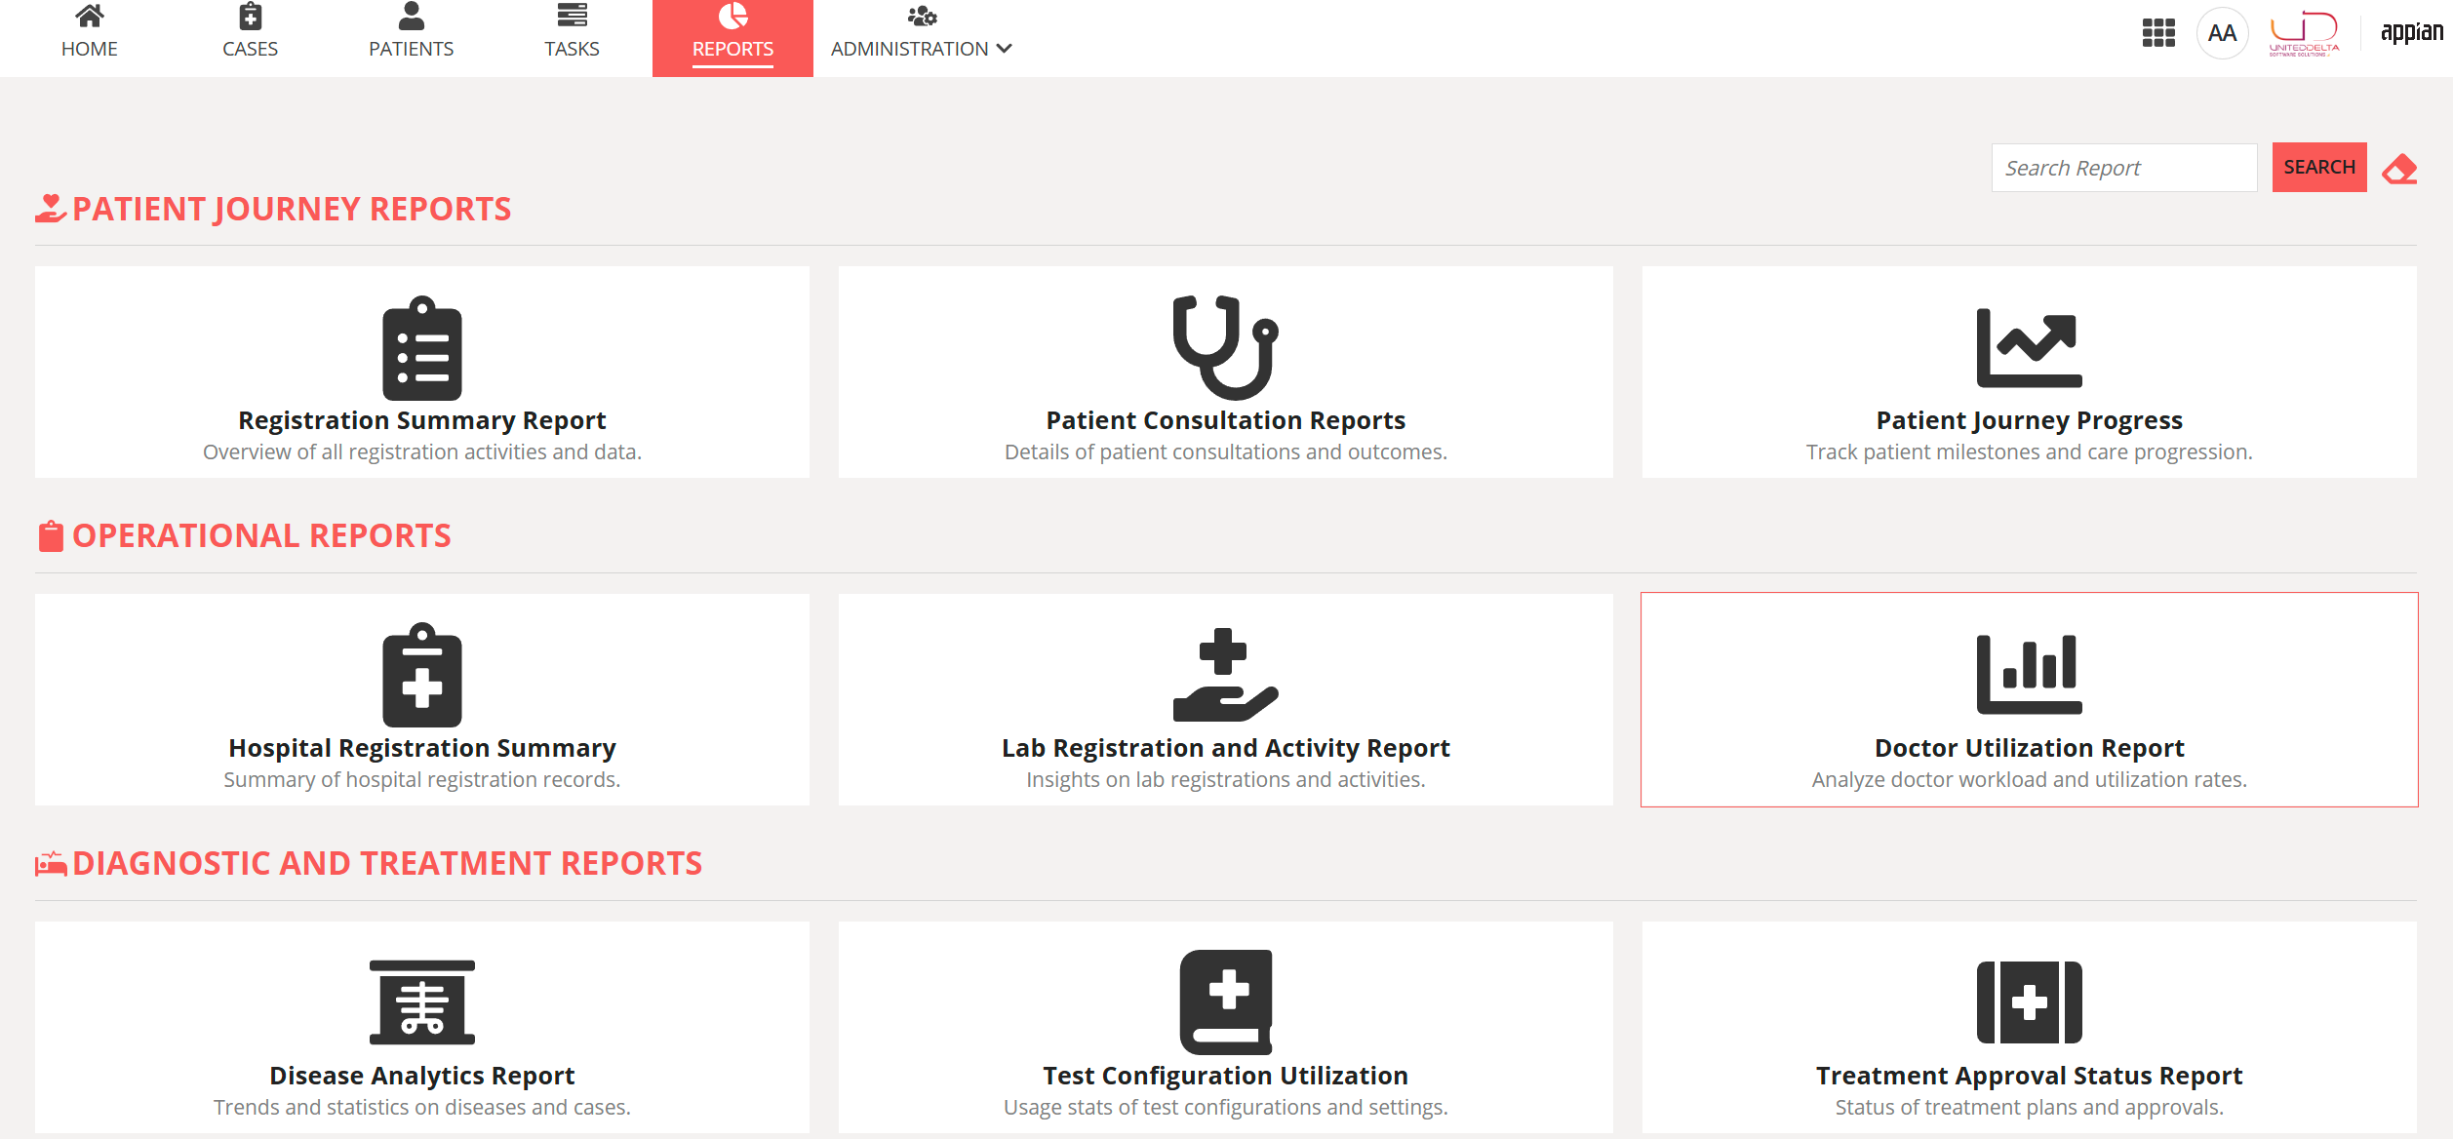Click the PATIENT JOURNEY REPORTS heading
Image resolution: width=2453 pixels, height=1139 pixels.
point(292,209)
